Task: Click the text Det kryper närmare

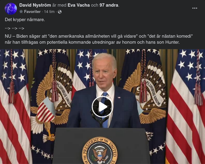Action: [x=25, y=20]
